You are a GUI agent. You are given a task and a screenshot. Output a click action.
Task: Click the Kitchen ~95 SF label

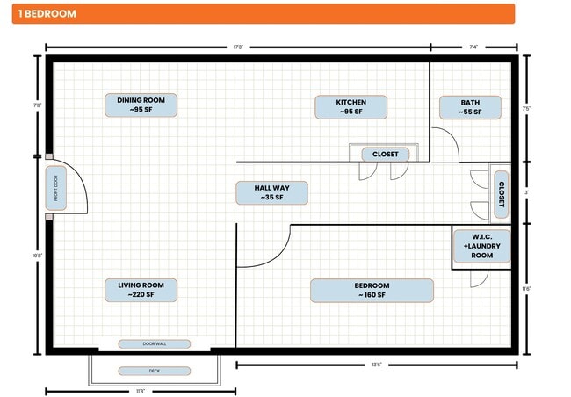coord(351,107)
